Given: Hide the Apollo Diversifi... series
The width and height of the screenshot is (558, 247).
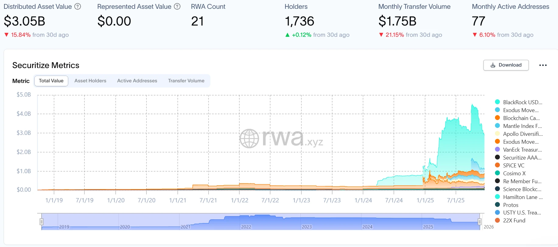Looking at the screenshot, I should (522, 134).
